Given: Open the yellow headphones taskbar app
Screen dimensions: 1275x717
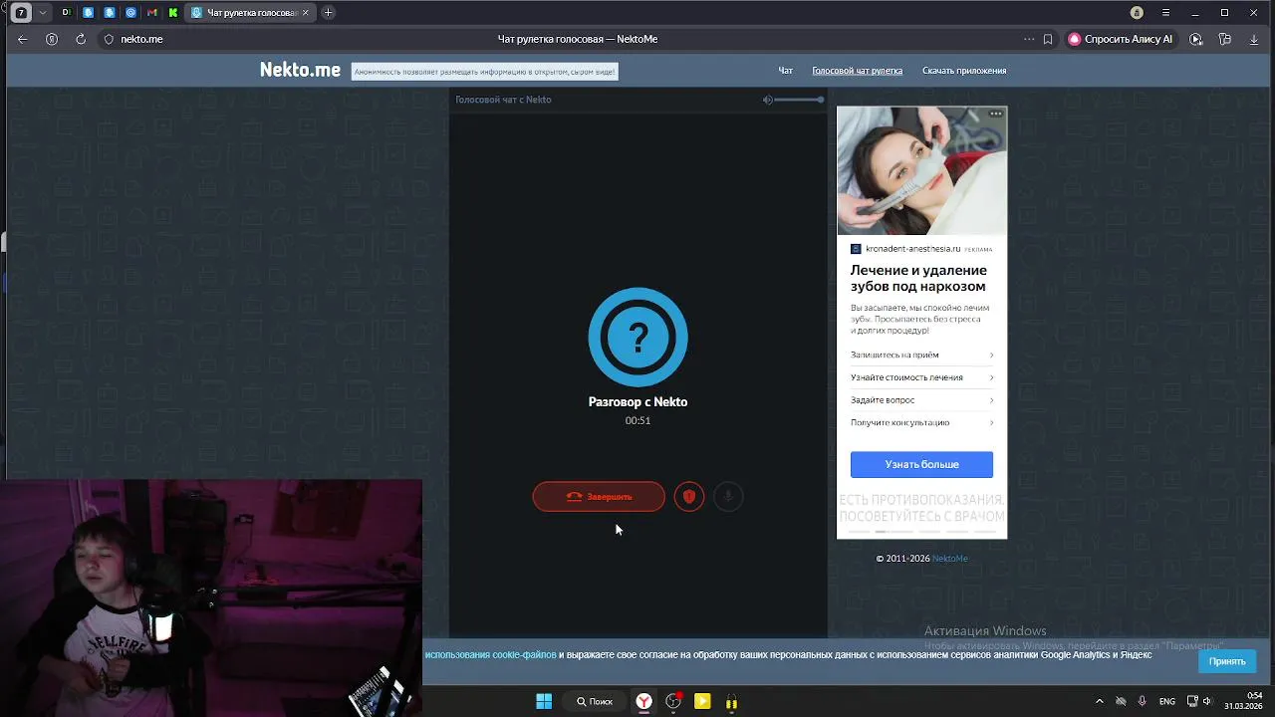Looking at the screenshot, I should pos(731,701).
